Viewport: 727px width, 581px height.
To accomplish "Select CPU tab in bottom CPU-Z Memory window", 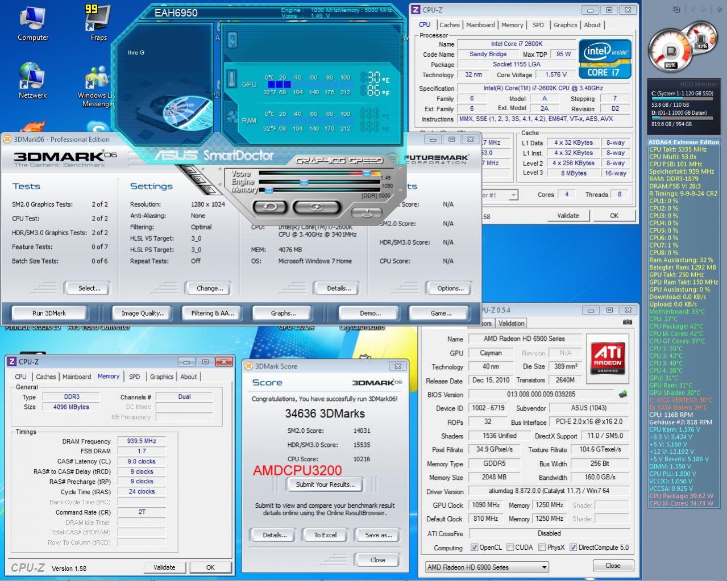I will pyautogui.click(x=20, y=377).
